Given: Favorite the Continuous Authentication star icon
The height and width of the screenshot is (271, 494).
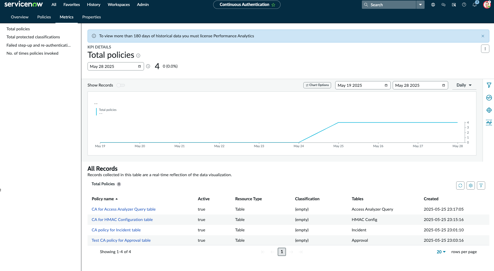Looking at the screenshot, I should pyautogui.click(x=273, y=5).
